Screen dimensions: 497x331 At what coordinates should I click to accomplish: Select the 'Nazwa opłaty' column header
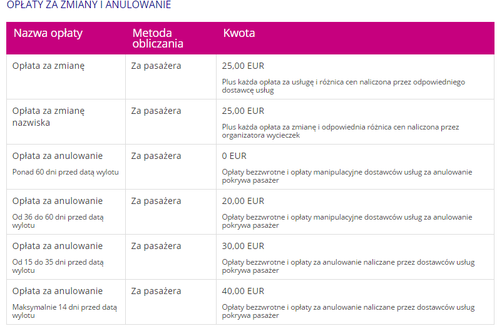pos(48,33)
